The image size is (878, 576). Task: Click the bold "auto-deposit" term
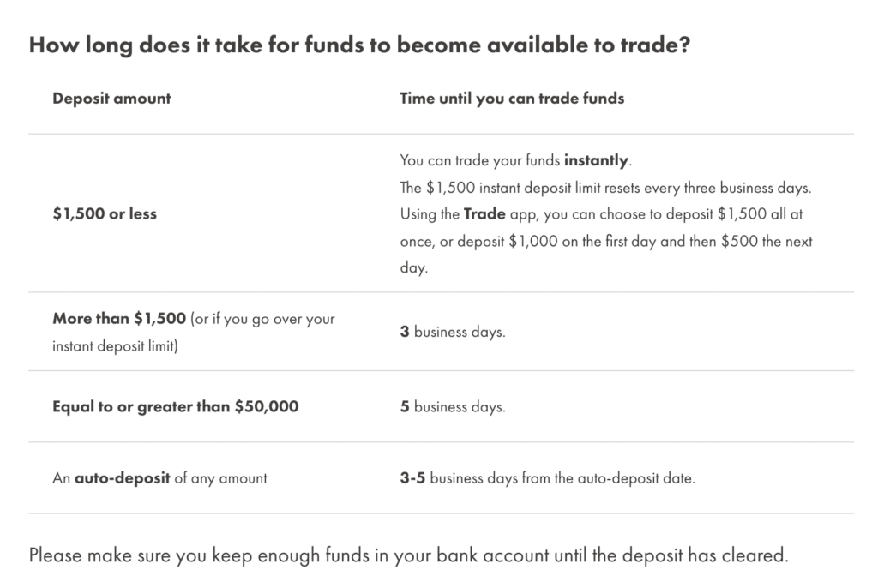tap(123, 478)
